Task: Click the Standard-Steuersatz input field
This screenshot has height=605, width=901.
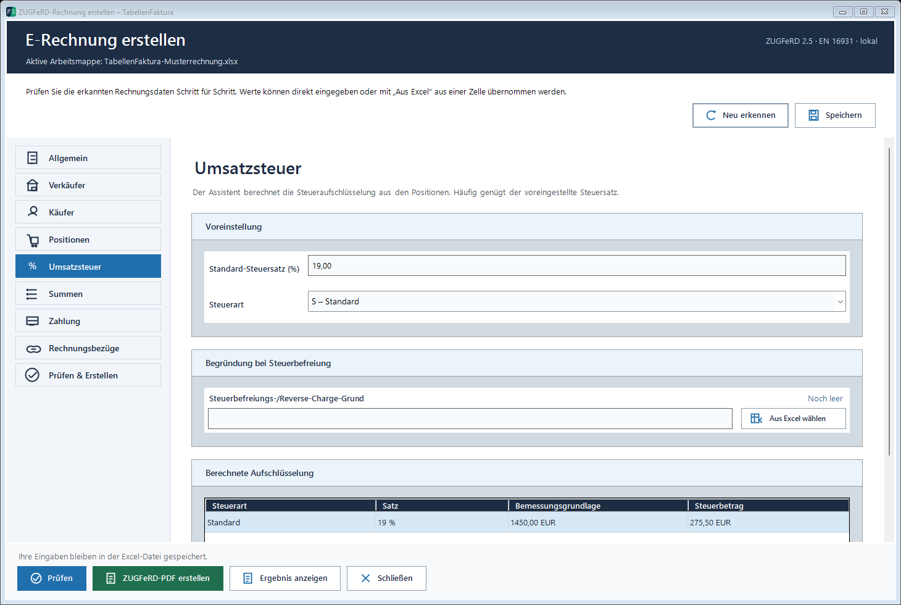Action: point(576,265)
